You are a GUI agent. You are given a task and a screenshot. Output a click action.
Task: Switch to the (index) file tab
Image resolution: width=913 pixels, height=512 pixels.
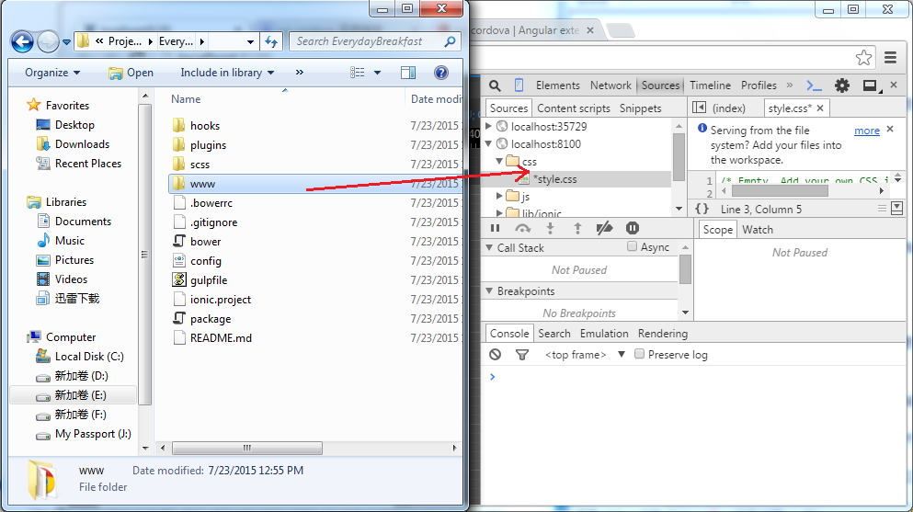click(729, 108)
